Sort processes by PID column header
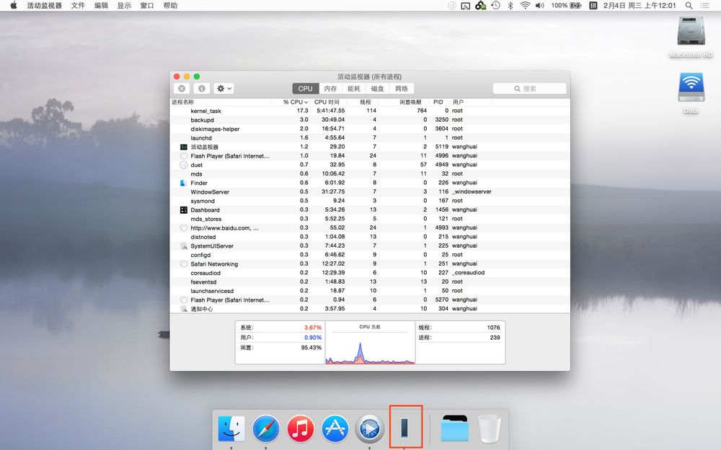This screenshot has height=450, width=721. click(x=438, y=102)
